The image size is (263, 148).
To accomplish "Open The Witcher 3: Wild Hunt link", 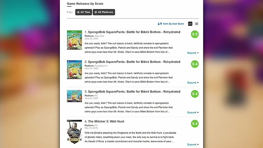I will [x=106, y=121].
